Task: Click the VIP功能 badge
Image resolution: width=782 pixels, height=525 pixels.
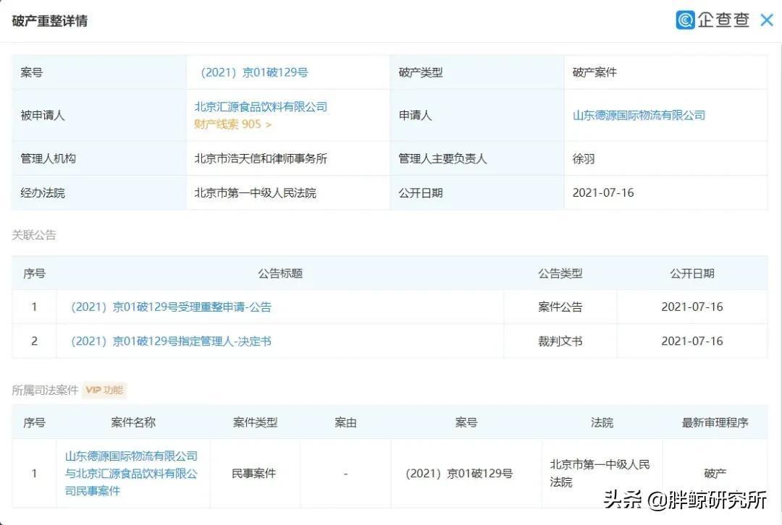Action: click(x=104, y=390)
